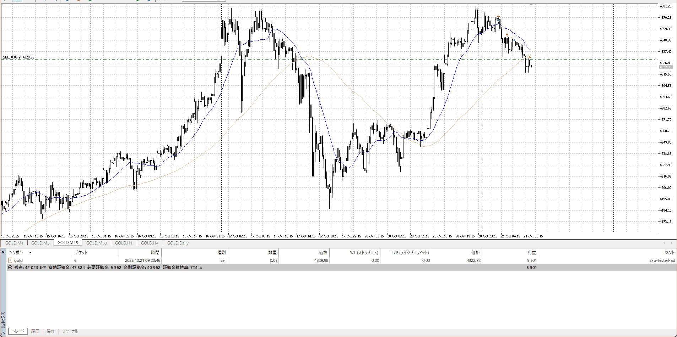Screen dimensions: 677x337
Task: Open the 操作 tab in toolbox
Action: (51, 331)
